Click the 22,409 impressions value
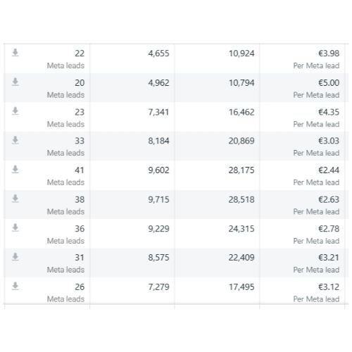The image size is (352, 352). pos(241,258)
